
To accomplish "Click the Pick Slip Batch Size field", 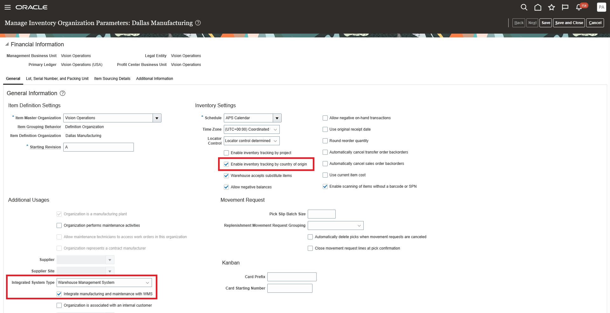I will [x=322, y=214].
